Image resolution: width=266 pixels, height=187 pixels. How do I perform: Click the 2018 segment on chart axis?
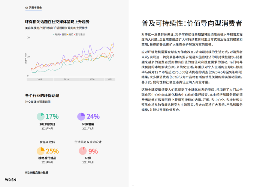(40, 80)
